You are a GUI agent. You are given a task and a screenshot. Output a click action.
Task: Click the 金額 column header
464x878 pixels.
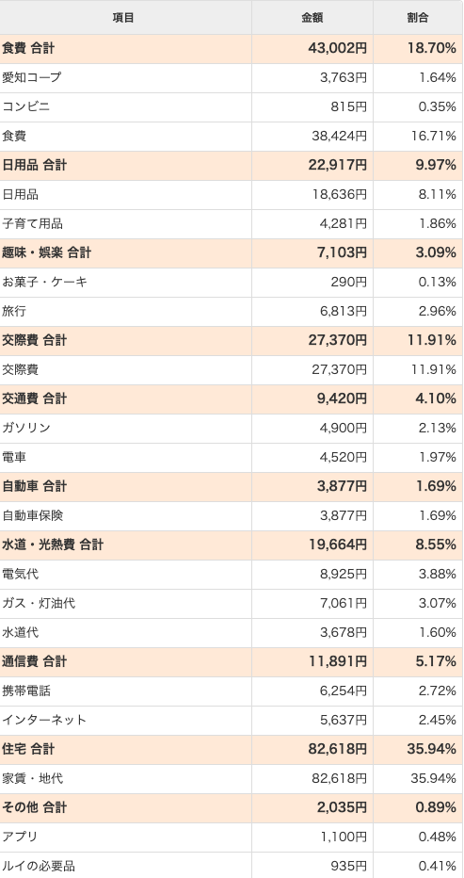pyautogui.click(x=312, y=17)
